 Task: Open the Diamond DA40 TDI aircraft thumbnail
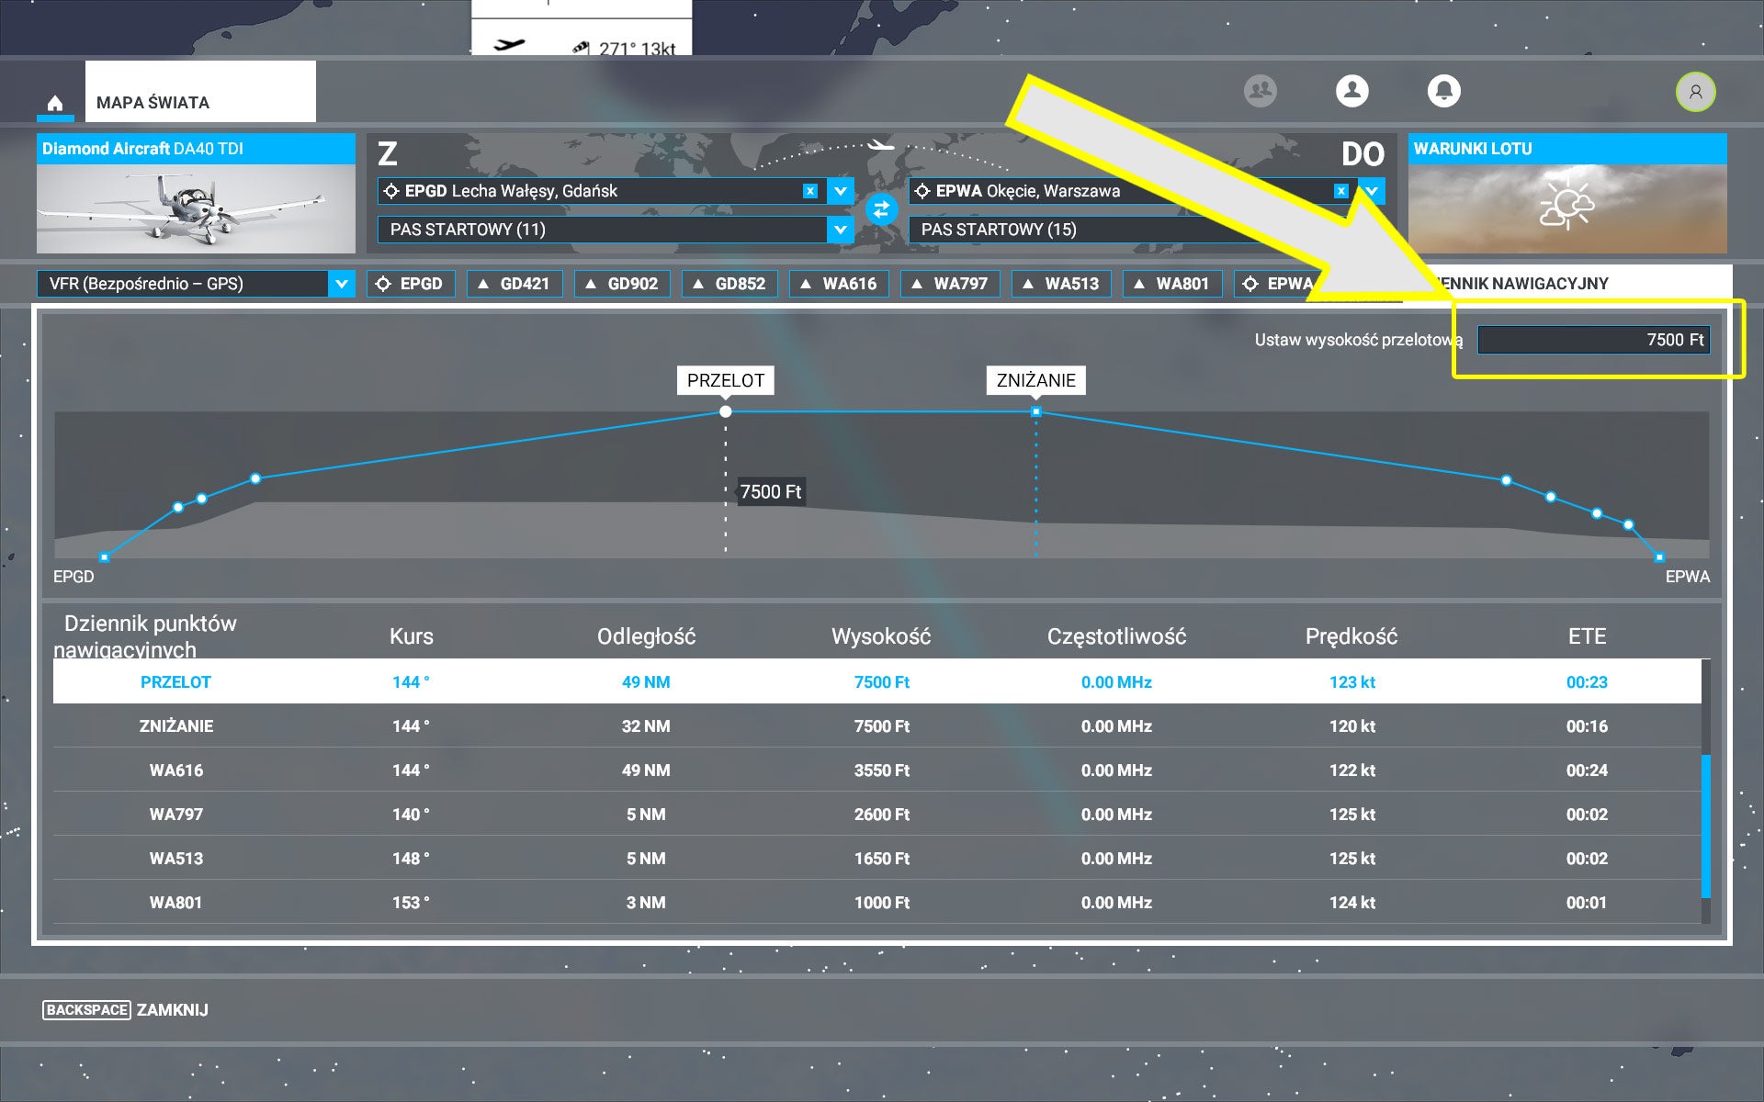[x=196, y=208]
